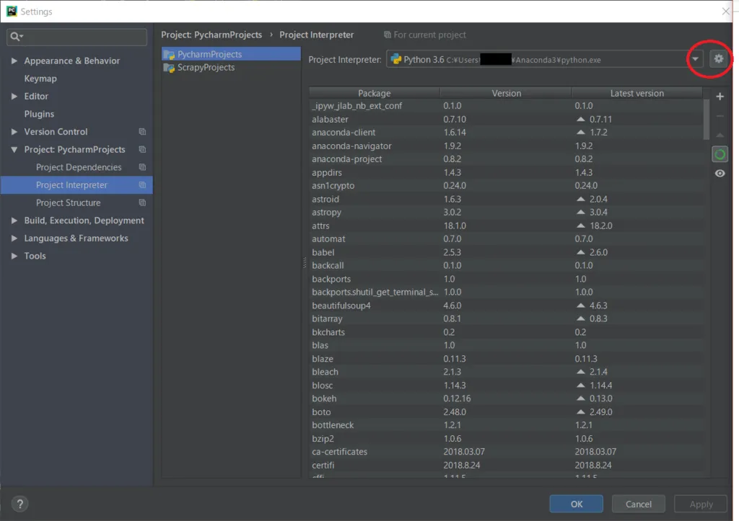
Task: Click the upgrade package arrow icon
Action: coord(720,135)
